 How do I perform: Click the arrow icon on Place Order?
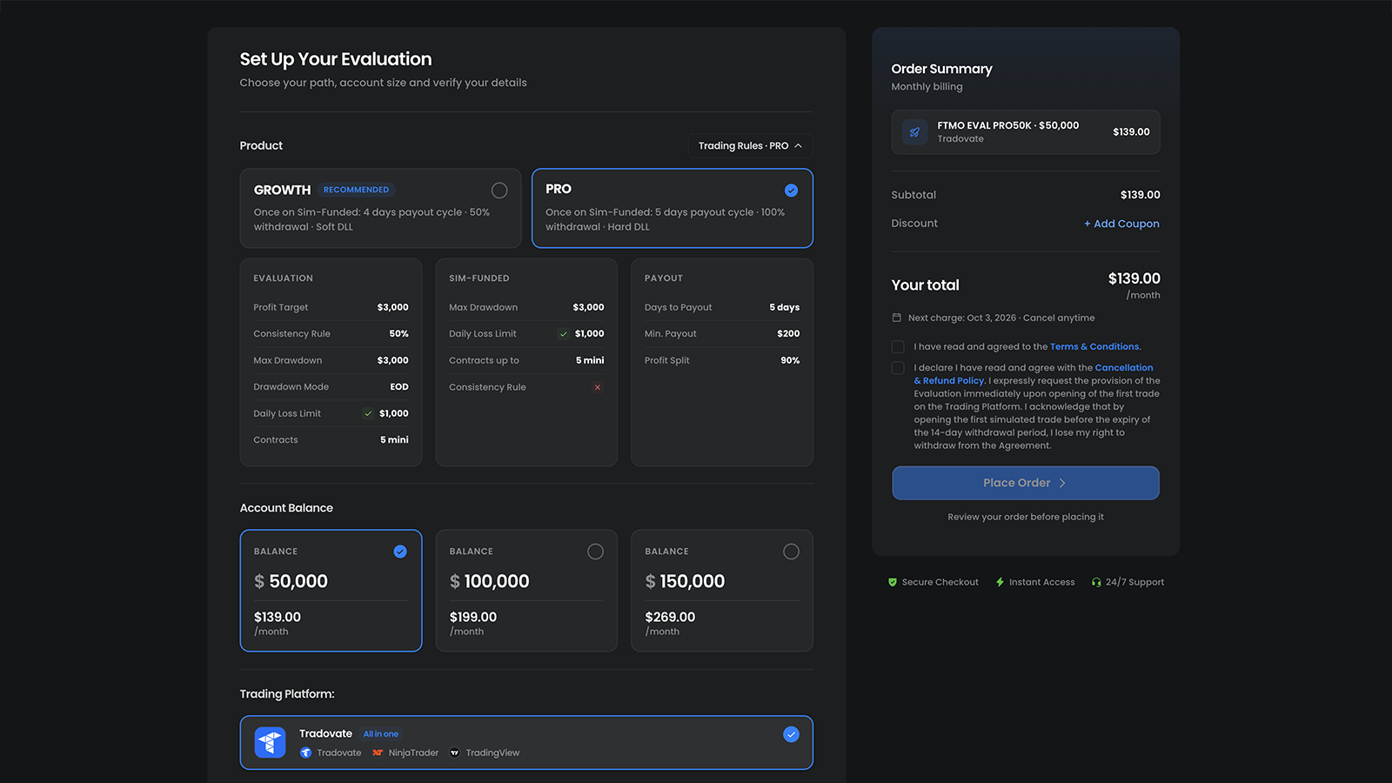[1062, 483]
